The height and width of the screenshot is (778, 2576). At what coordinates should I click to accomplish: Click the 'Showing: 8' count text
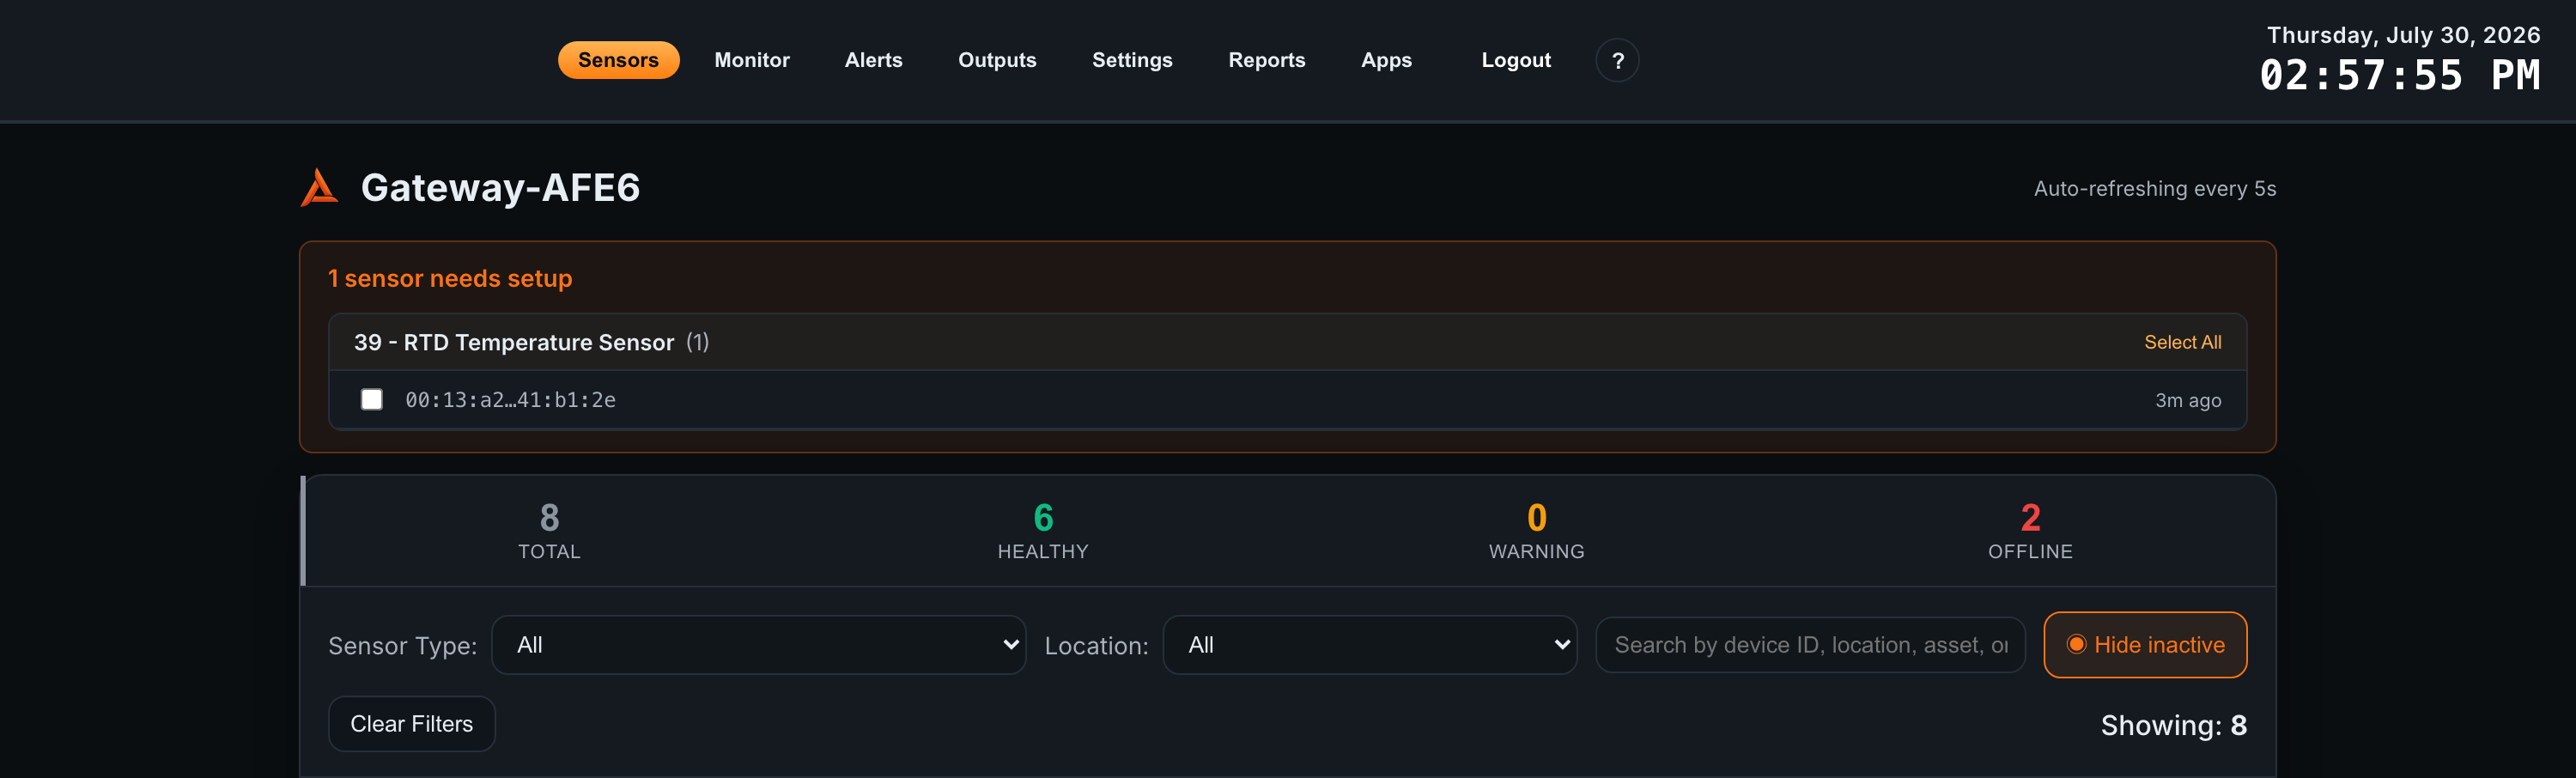[x=2173, y=725]
